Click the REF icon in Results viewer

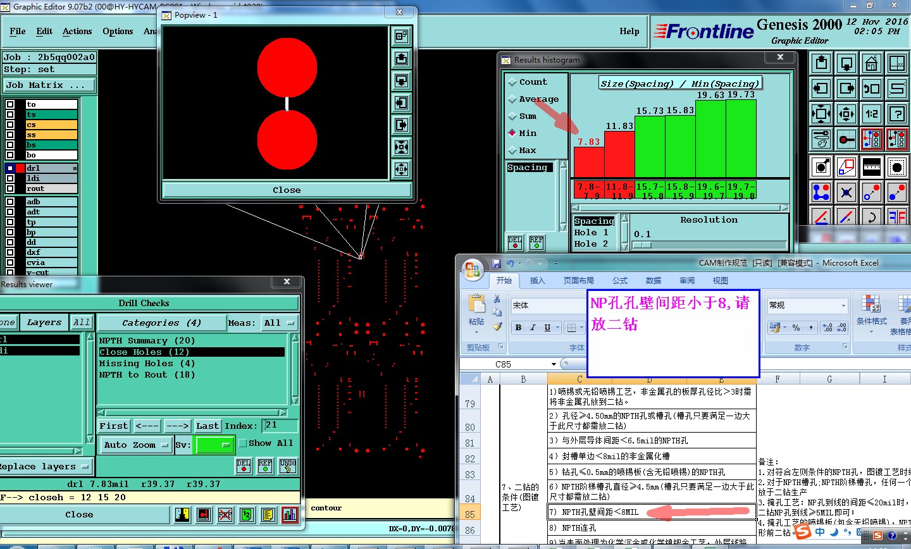265,466
